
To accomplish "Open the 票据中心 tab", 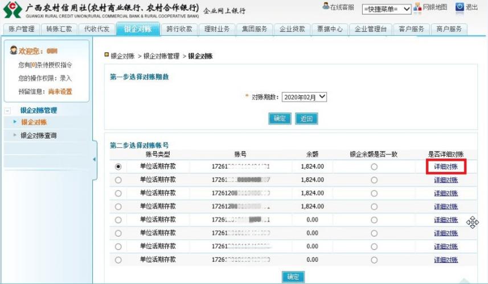I will (330, 29).
